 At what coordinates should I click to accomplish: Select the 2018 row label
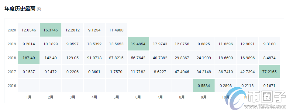click(x=12, y=58)
